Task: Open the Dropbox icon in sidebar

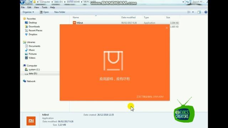Action: 26,34
